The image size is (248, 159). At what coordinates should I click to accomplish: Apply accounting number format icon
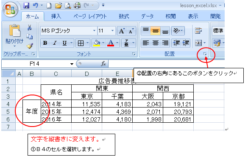tap(217, 43)
